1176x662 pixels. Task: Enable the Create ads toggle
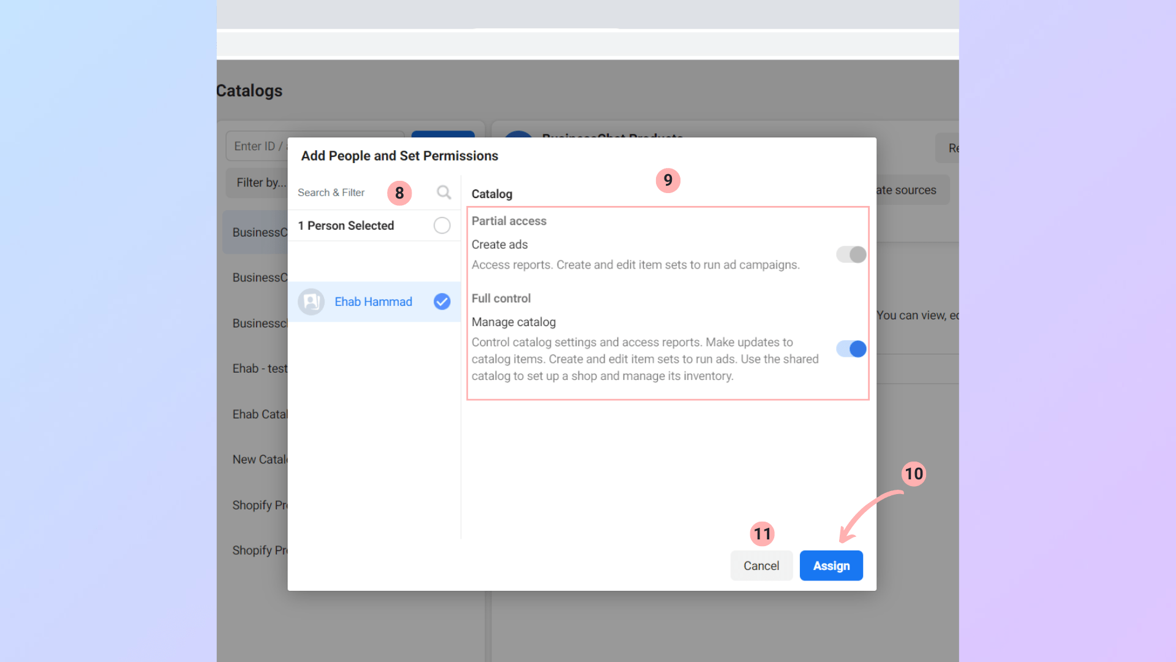point(851,254)
